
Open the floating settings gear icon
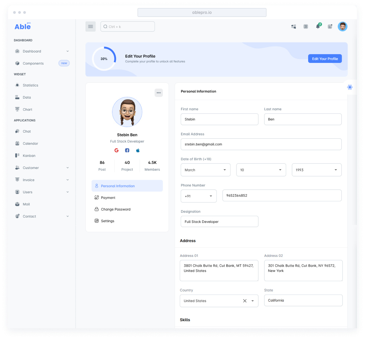pyautogui.click(x=350, y=87)
